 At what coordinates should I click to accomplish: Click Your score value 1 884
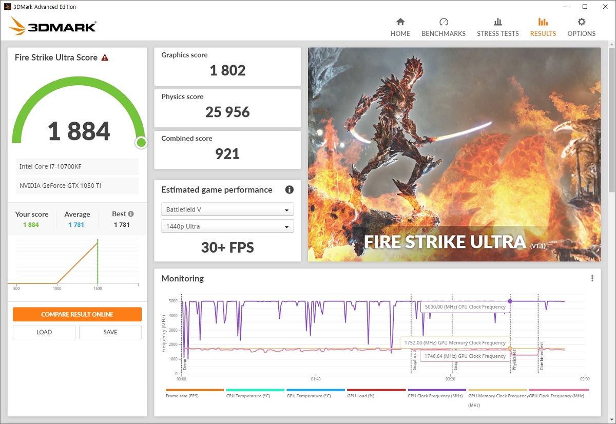31,225
